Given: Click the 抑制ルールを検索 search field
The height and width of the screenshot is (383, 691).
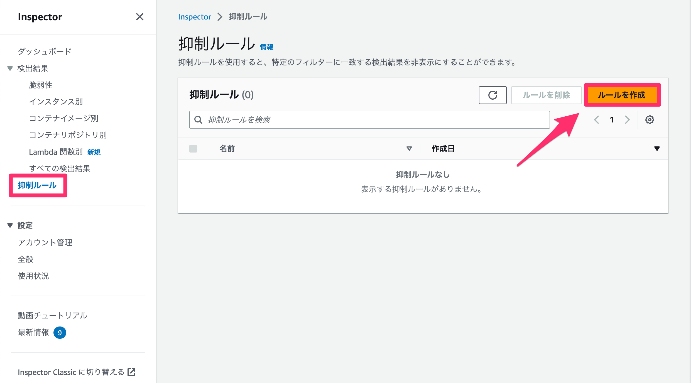Looking at the screenshot, I should 369,120.
